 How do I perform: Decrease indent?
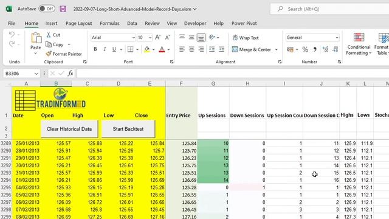(x=212, y=49)
